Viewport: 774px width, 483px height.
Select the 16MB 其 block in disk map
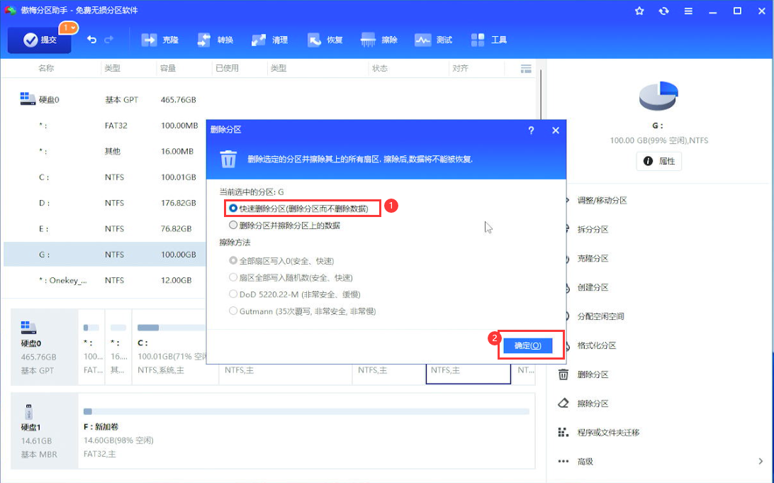(x=118, y=348)
